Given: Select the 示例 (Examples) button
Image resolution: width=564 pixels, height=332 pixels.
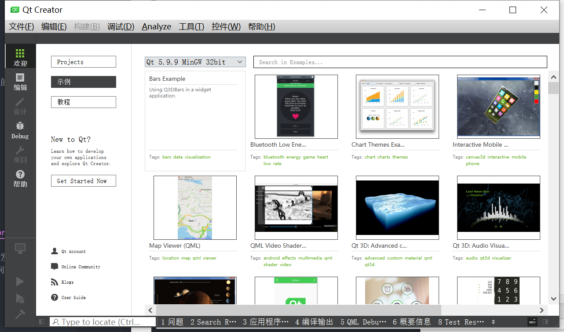Looking at the screenshot, I should coord(84,82).
